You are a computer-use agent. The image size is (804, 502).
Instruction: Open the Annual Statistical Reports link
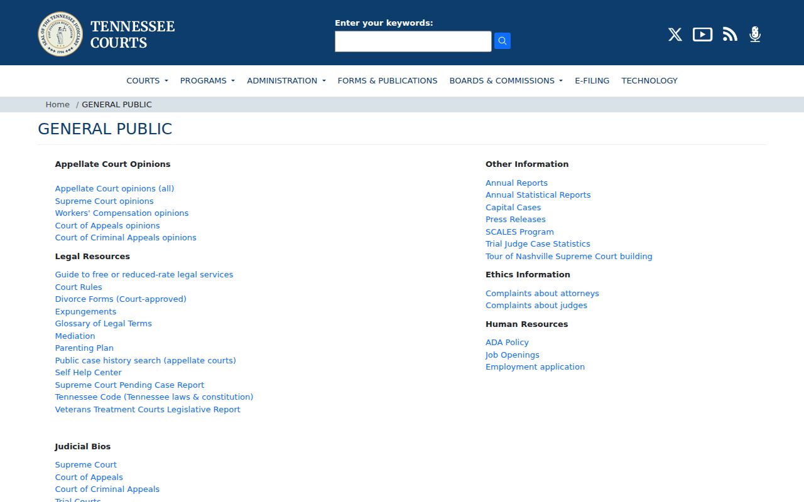(x=538, y=195)
